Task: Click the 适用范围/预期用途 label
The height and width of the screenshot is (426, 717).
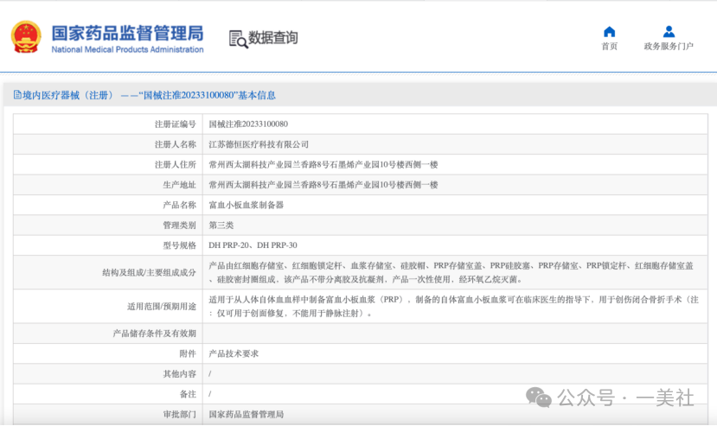Action: point(162,306)
